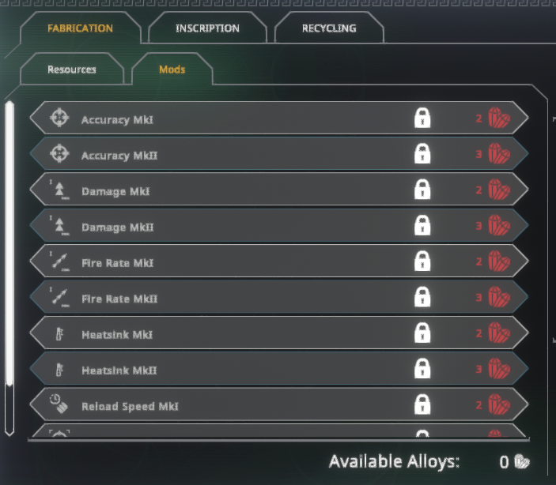Screen dimensions: 556x485
Task: Switch to the Inscription tab
Action: coord(207,28)
